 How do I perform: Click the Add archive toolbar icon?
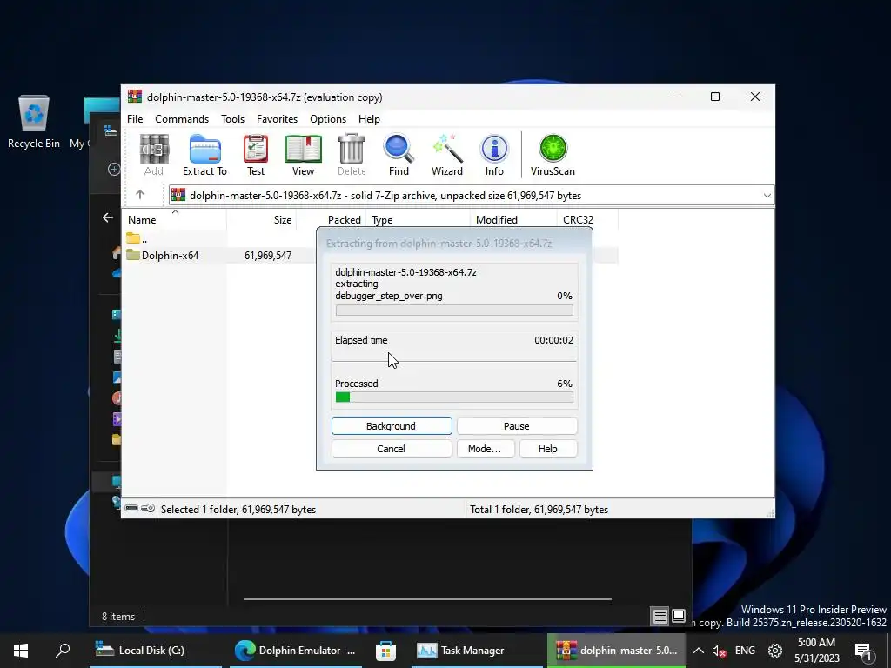154,155
